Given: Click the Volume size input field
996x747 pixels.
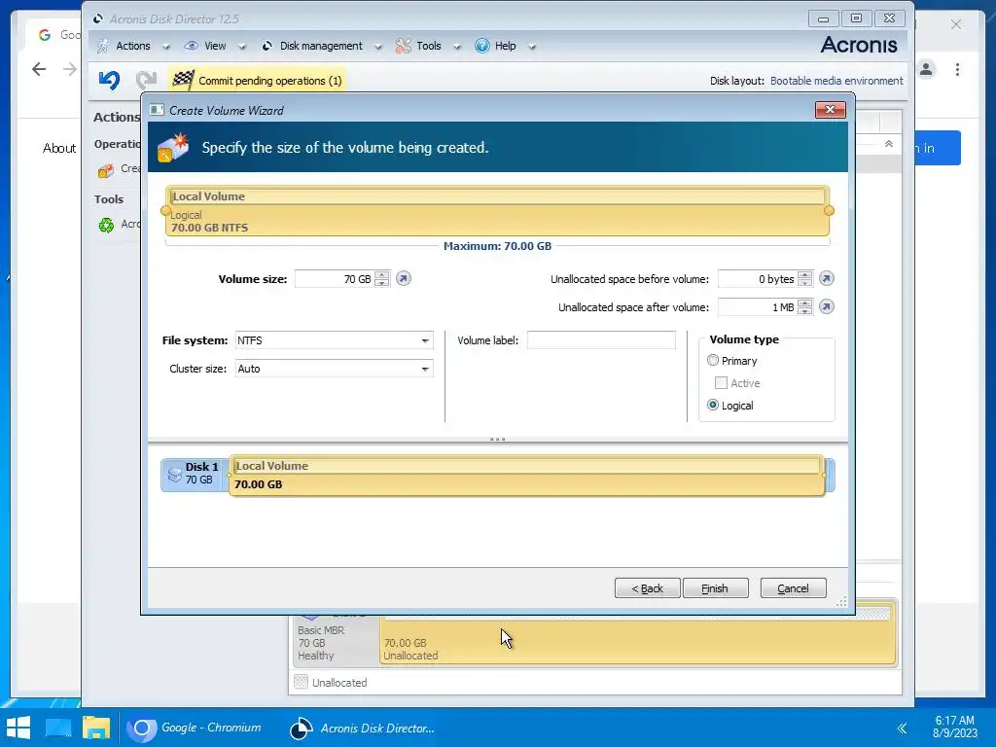Looking at the screenshot, I should pos(335,279).
